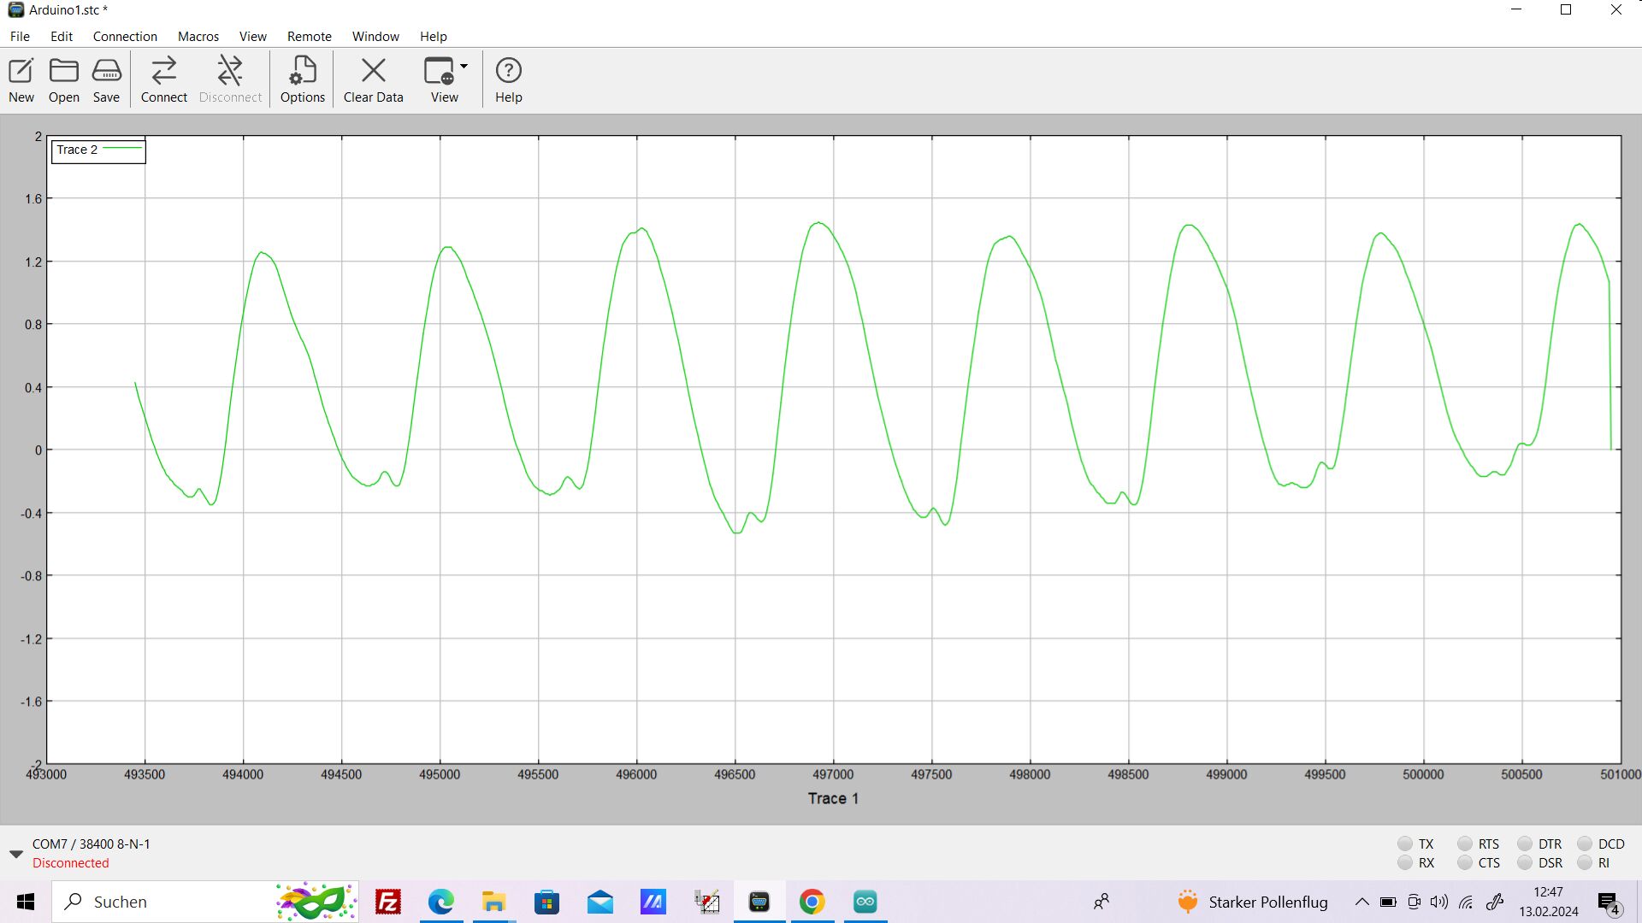This screenshot has height=923, width=1642.
Task: Expand the COM7 connection panel arrow
Action: 15,854
